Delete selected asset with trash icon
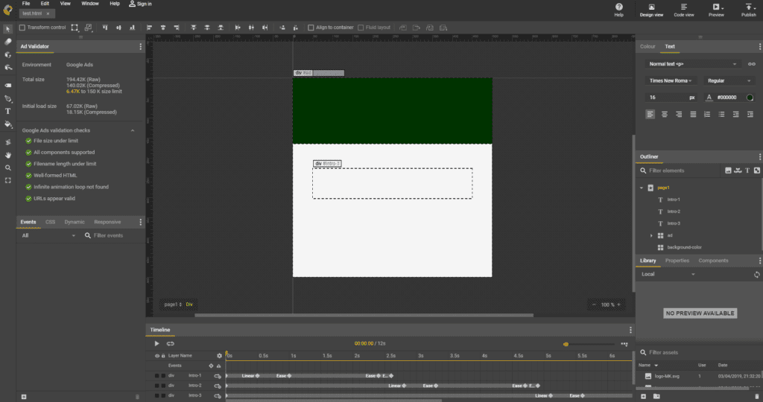Screen dimensions: 763x402 [x=757, y=397]
